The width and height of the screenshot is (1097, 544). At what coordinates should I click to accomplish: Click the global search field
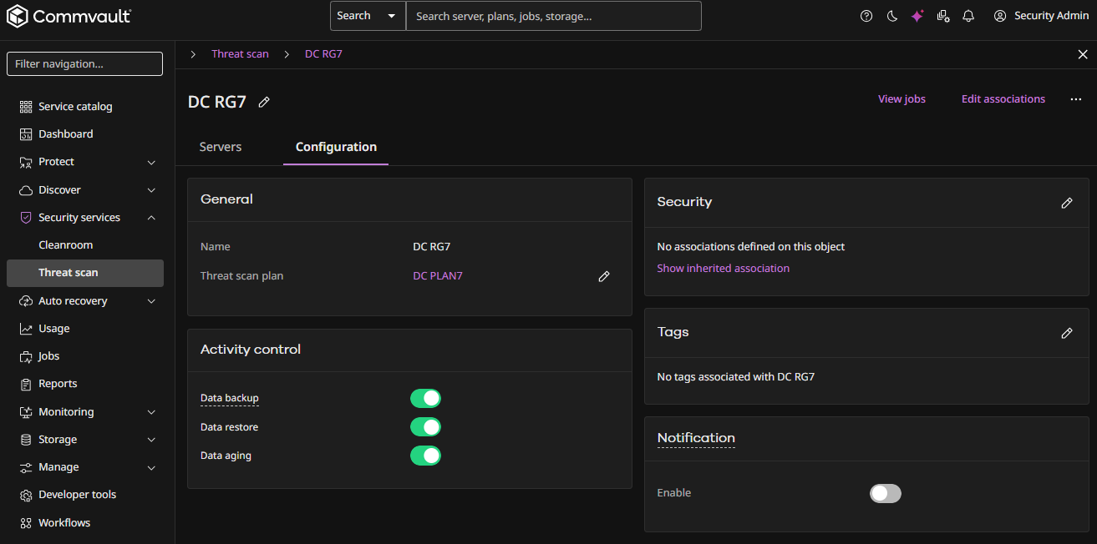554,16
